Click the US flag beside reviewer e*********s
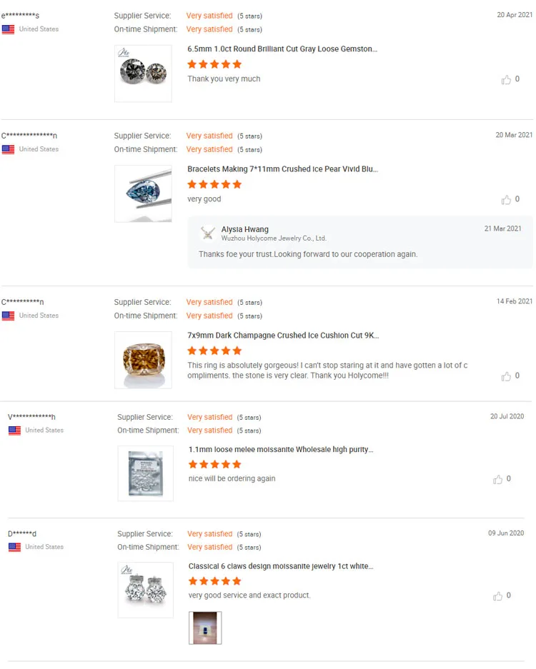 click(x=9, y=29)
